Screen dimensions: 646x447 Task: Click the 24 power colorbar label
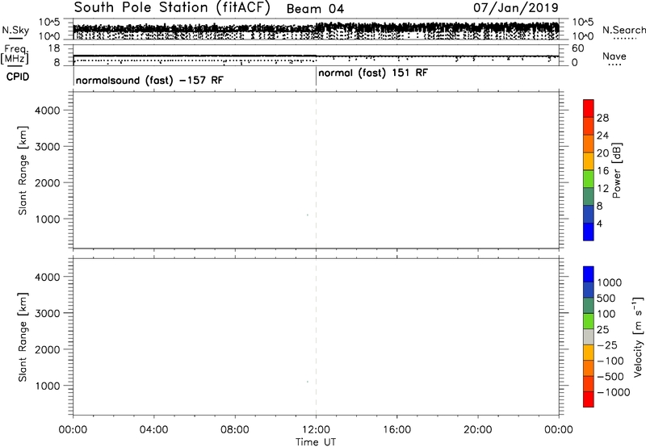click(x=602, y=136)
